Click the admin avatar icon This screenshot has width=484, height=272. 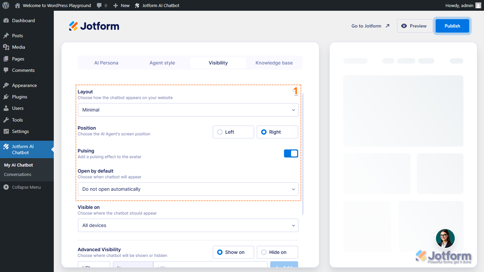(x=478, y=5)
